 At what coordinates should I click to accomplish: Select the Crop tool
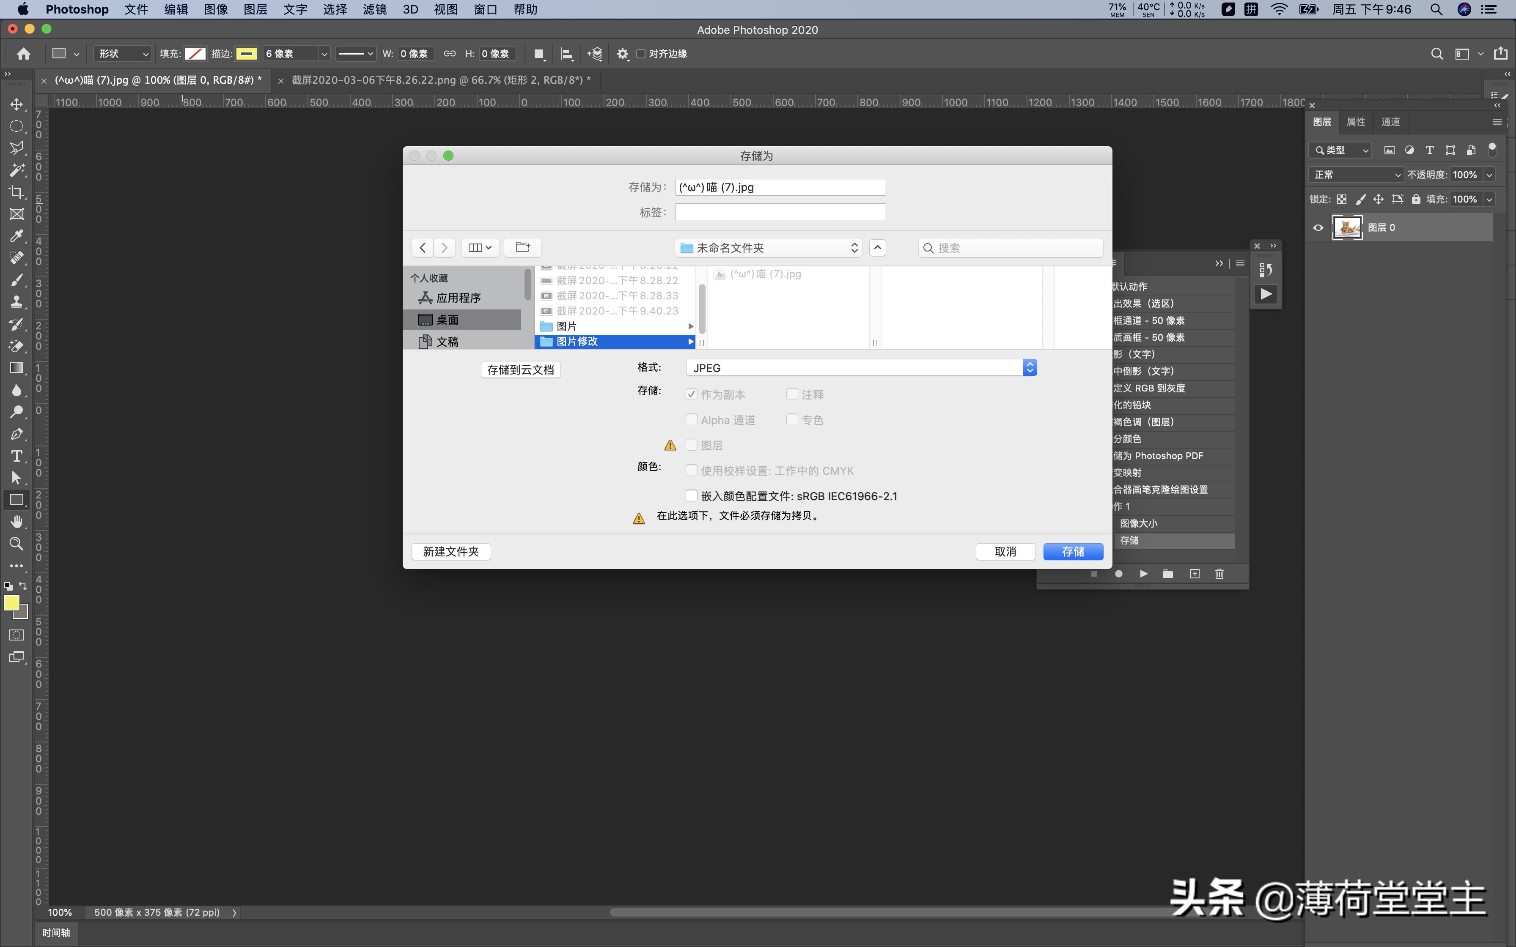(x=16, y=192)
